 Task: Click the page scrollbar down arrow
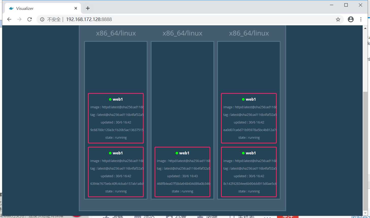pyautogui.click(x=365, y=213)
